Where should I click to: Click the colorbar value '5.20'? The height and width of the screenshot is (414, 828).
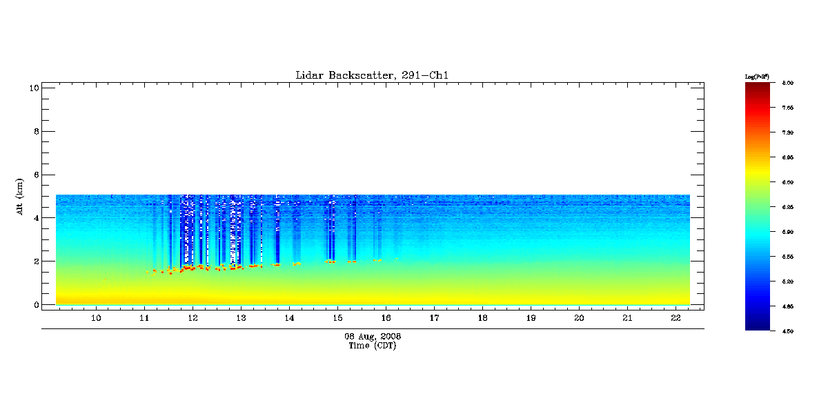pyautogui.click(x=788, y=282)
